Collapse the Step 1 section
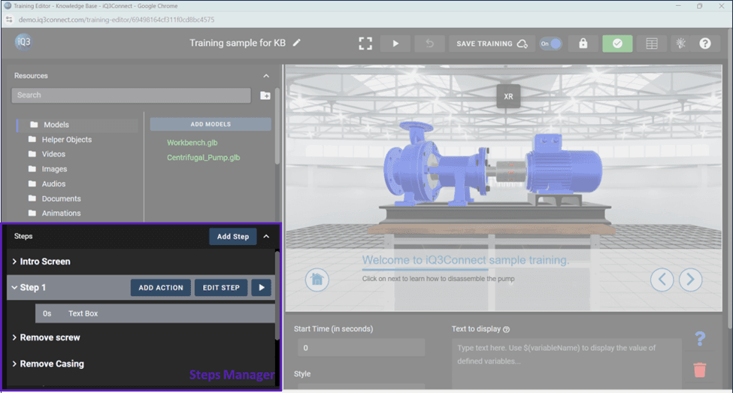This screenshot has height=393, width=733. click(14, 288)
